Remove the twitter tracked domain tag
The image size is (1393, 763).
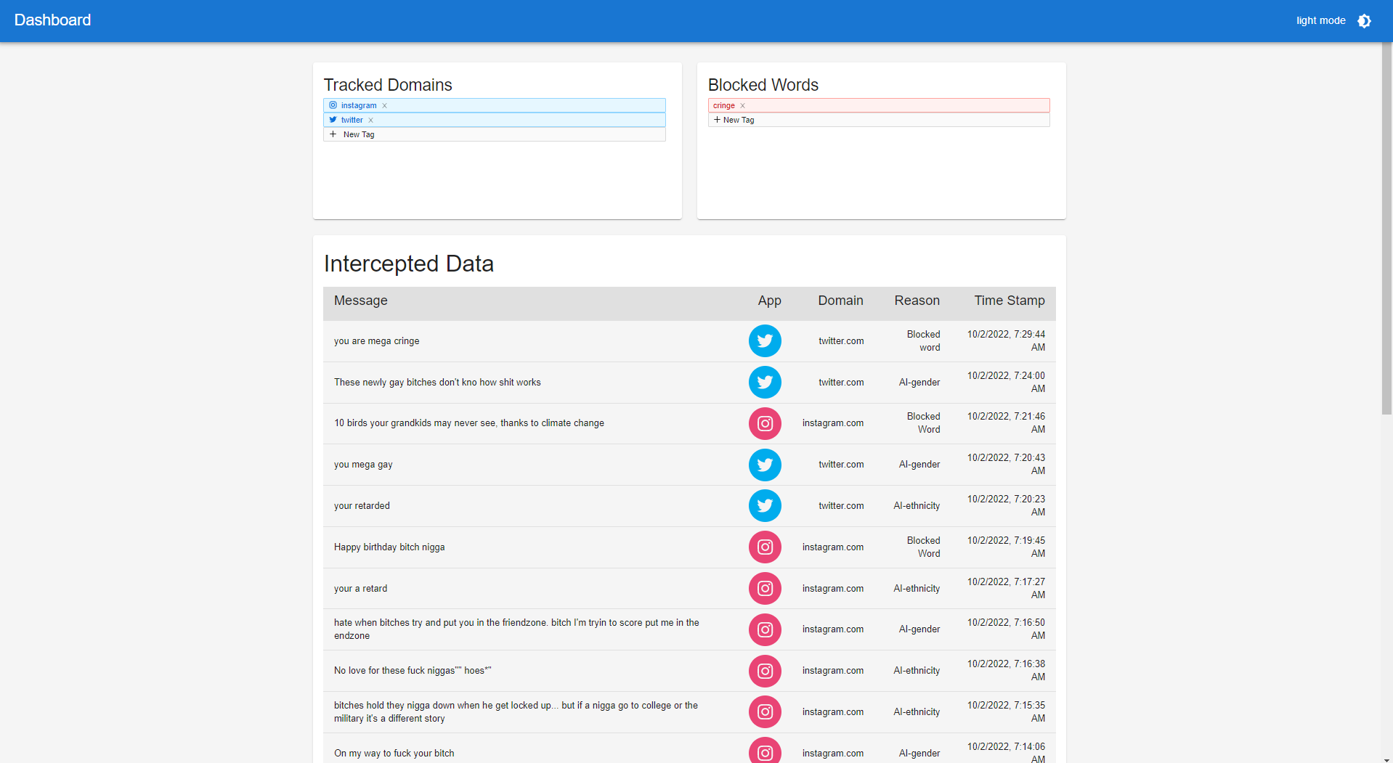pyautogui.click(x=370, y=121)
